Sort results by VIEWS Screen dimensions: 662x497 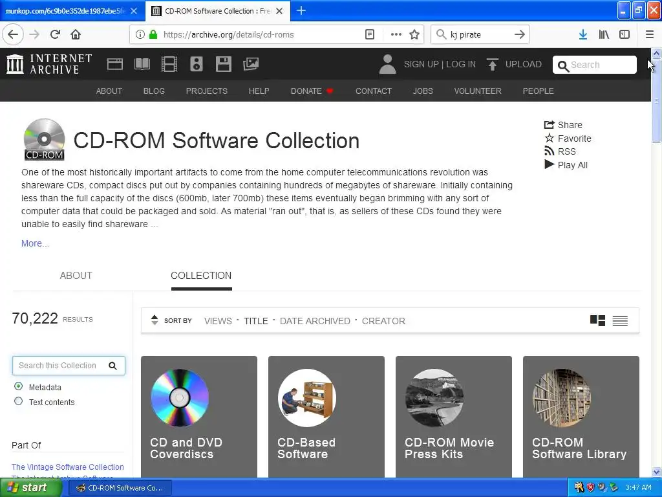218,321
